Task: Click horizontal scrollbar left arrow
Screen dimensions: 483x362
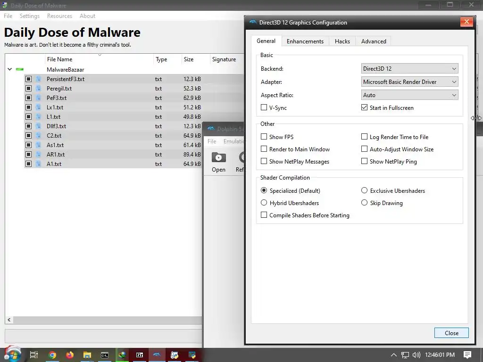Action: pos(9,320)
